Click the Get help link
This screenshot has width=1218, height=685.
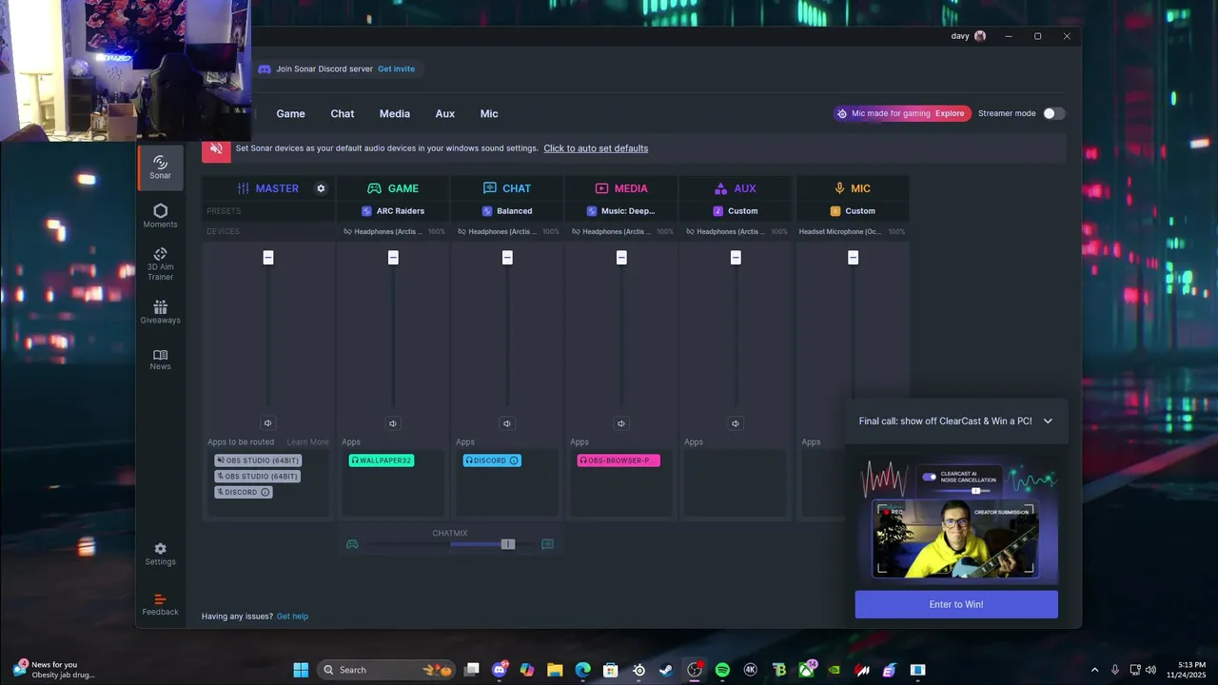click(x=292, y=616)
